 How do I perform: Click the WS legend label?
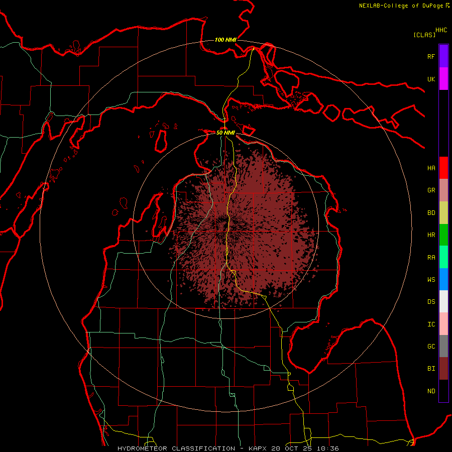tap(431, 280)
